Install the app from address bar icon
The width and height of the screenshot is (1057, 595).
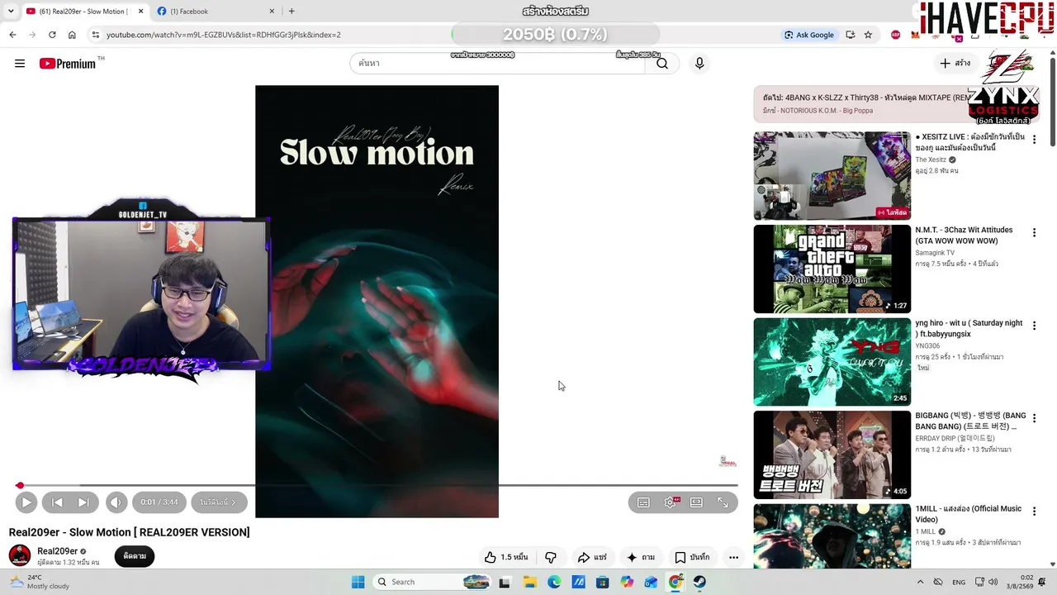coord(850,35)
